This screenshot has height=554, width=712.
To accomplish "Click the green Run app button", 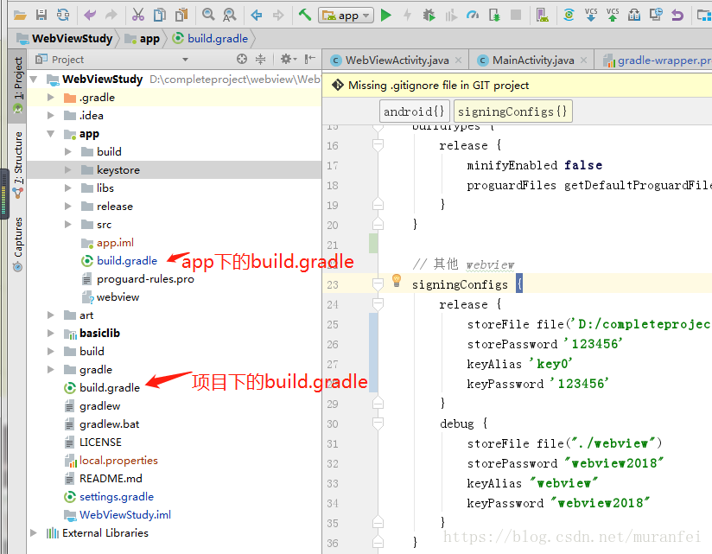I will point(386,15).
